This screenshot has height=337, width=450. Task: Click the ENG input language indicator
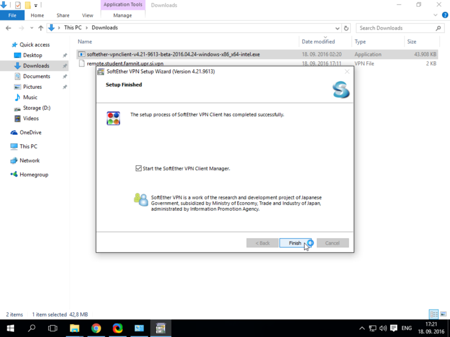coord(406,328)
